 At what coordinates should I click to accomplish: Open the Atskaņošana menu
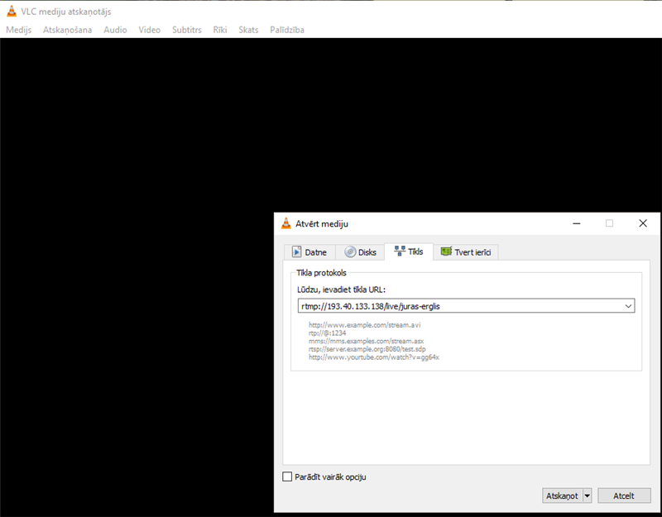point(68,30)
